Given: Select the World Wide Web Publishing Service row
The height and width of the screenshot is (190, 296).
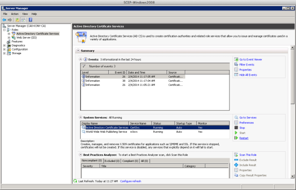Looking at the screenshot, I should tap(155, 132).
